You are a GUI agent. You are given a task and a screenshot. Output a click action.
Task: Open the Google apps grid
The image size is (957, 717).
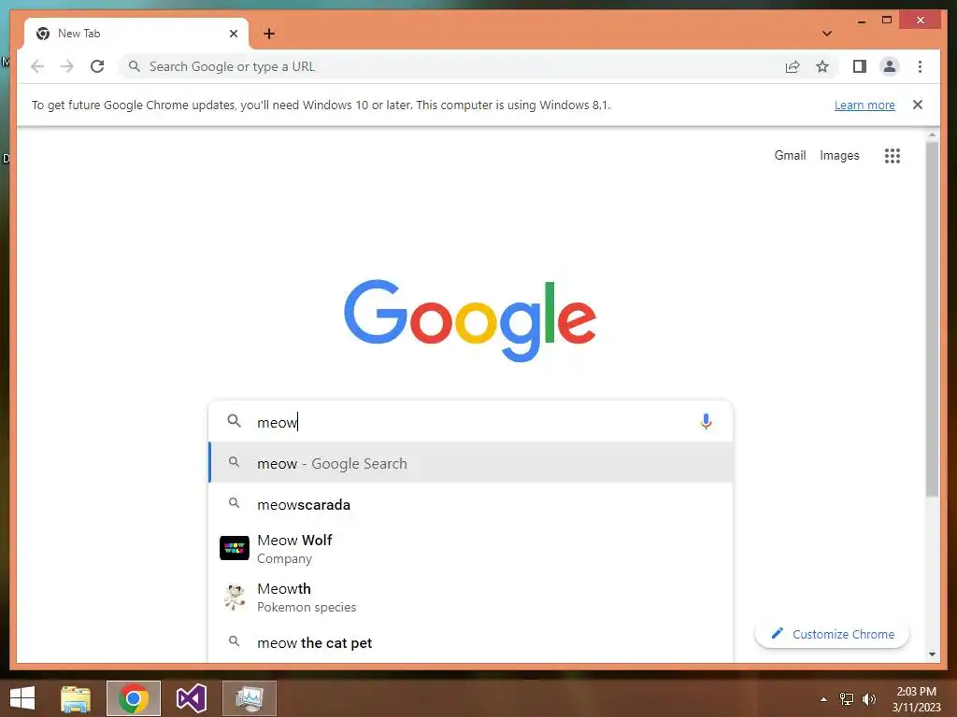pyautogui.click(x=893, y=156)
